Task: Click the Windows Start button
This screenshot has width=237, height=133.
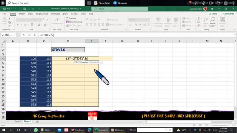Action: 4,130
